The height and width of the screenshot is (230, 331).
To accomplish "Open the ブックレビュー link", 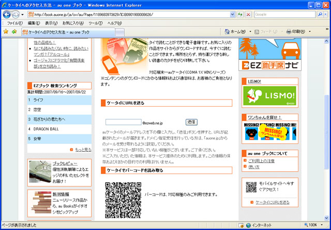I will (65, 163).
